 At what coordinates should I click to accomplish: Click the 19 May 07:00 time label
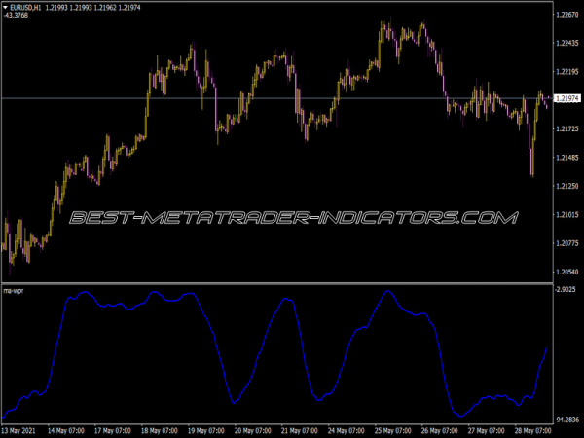pyautogui.click(x=204, y=430)
